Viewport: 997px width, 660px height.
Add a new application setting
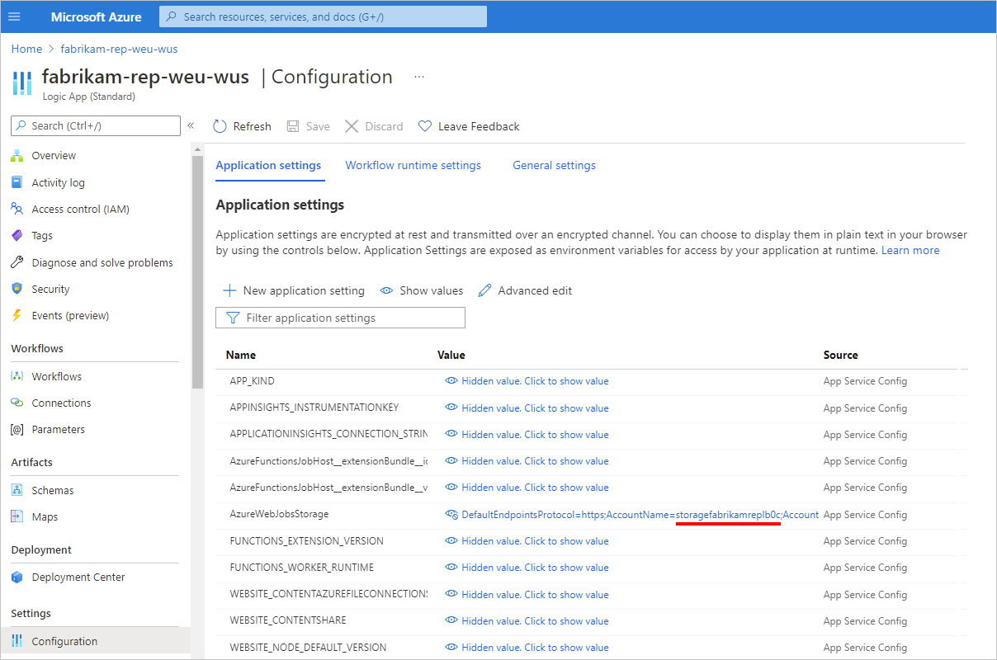pyautogui.click(x=294, y=290)
